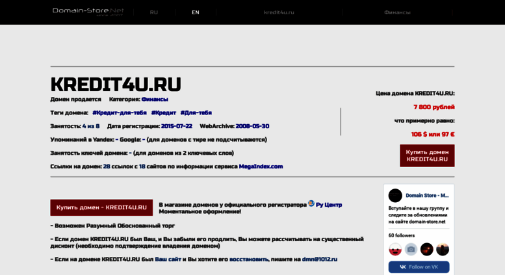Click Follow on VK button
The image size is (505, 275).
[x=419, y=267]
